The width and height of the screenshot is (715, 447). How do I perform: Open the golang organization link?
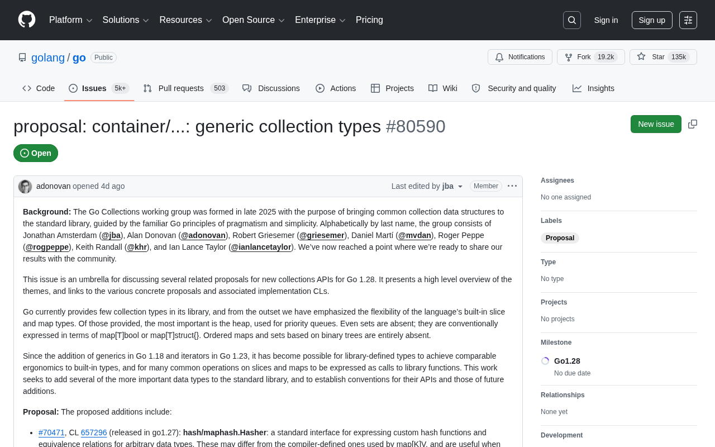tap(48, 58)
